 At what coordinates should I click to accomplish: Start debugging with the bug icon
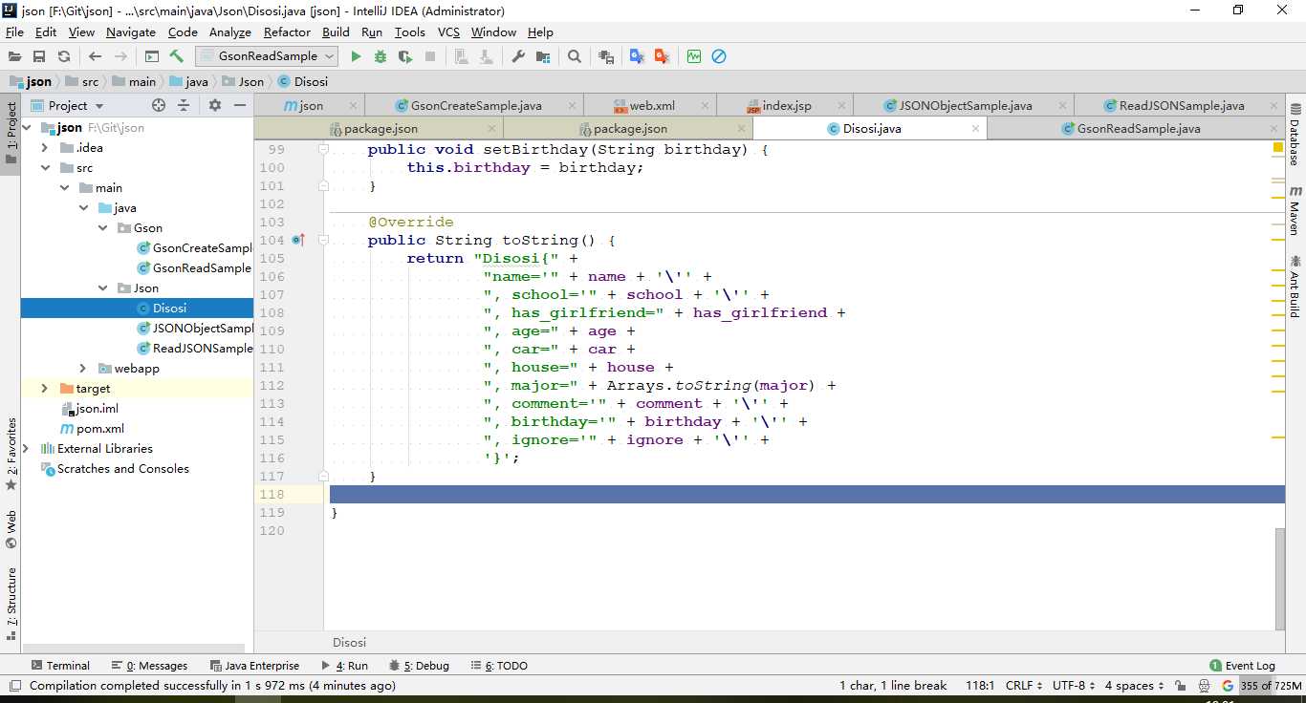(381, 56)
